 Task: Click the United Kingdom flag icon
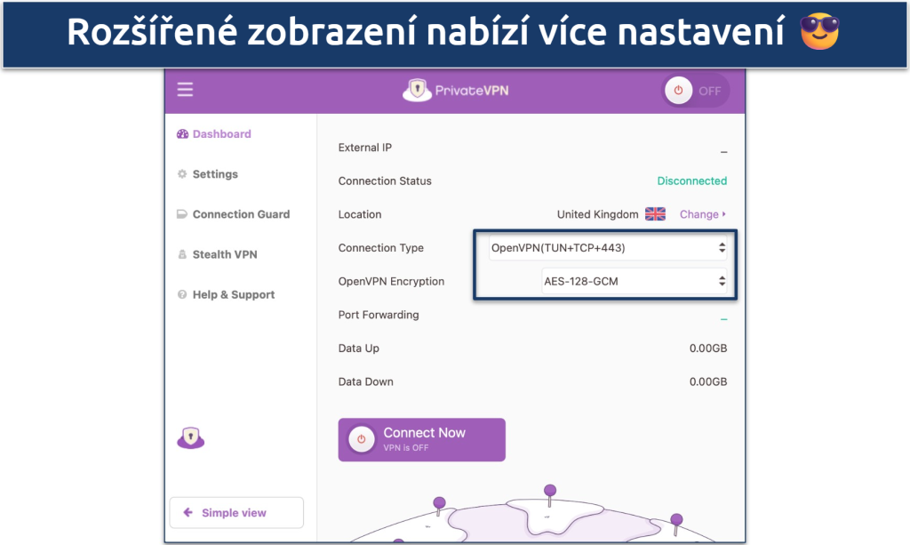point(655,214)
